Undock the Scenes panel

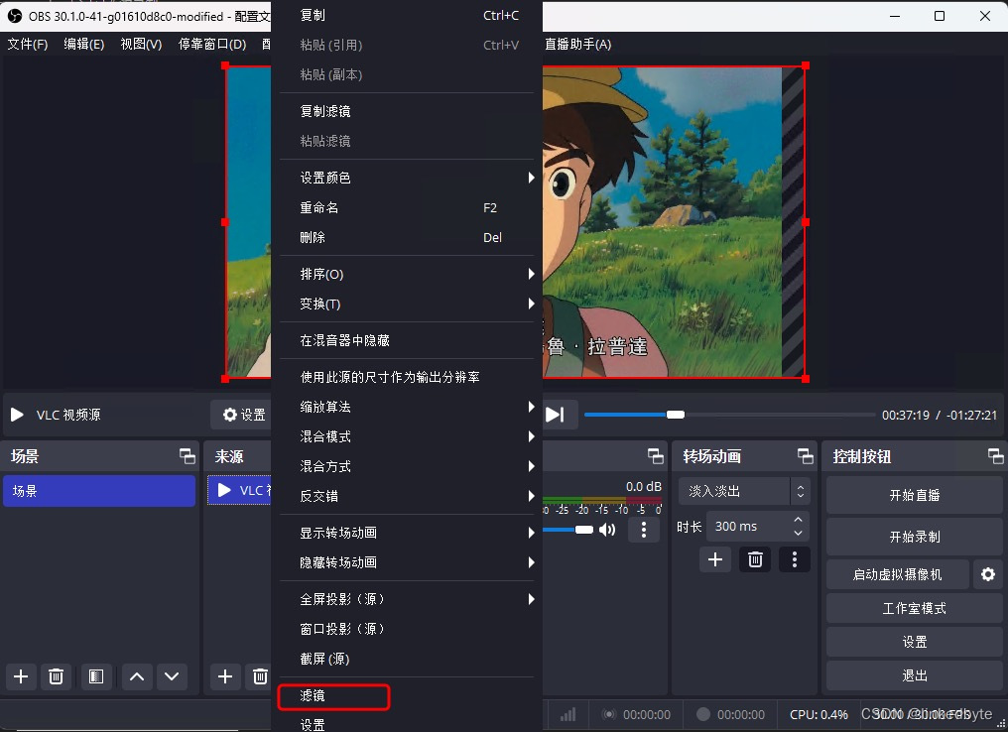coord(188,456)
